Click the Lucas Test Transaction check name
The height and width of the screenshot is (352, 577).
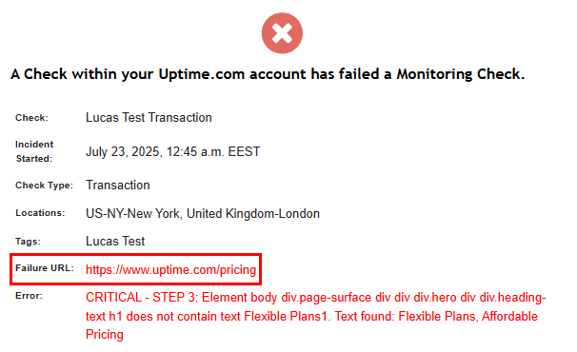pos(149,118)
